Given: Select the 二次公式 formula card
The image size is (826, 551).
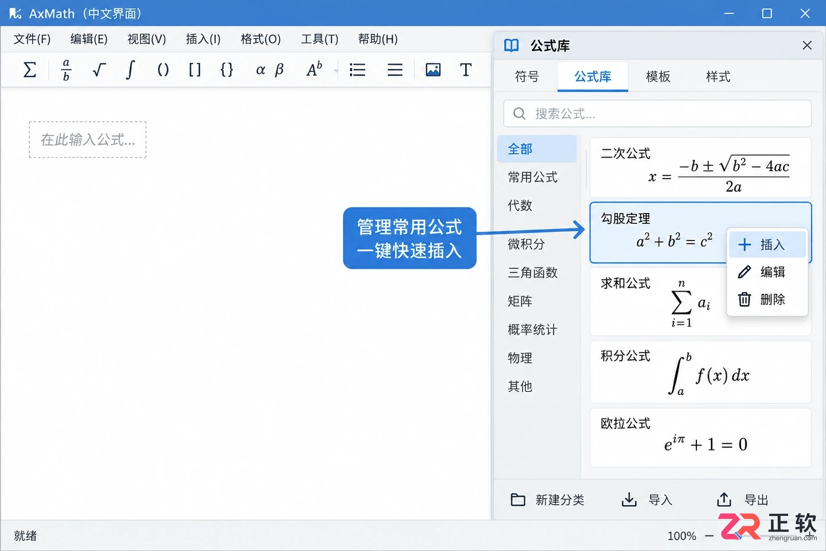Looking at the screenshot, I should [700, 168].
